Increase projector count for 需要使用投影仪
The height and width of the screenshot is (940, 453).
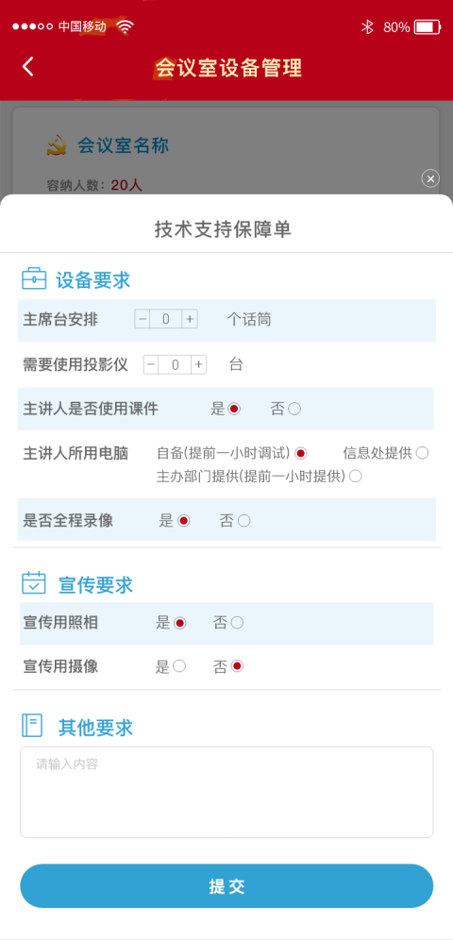click(199, 364)
